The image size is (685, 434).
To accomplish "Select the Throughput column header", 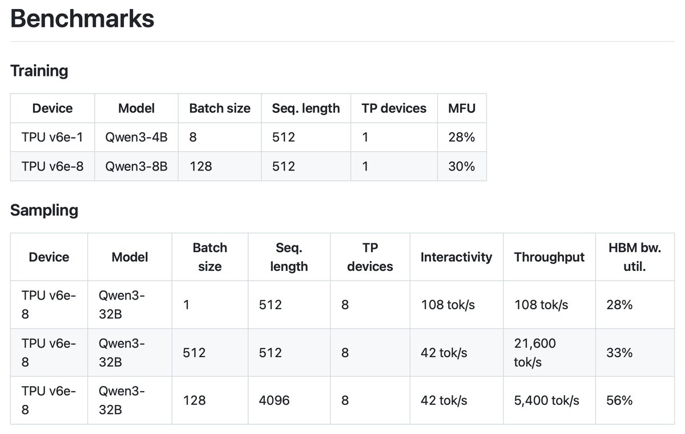I will coord(549,257).
